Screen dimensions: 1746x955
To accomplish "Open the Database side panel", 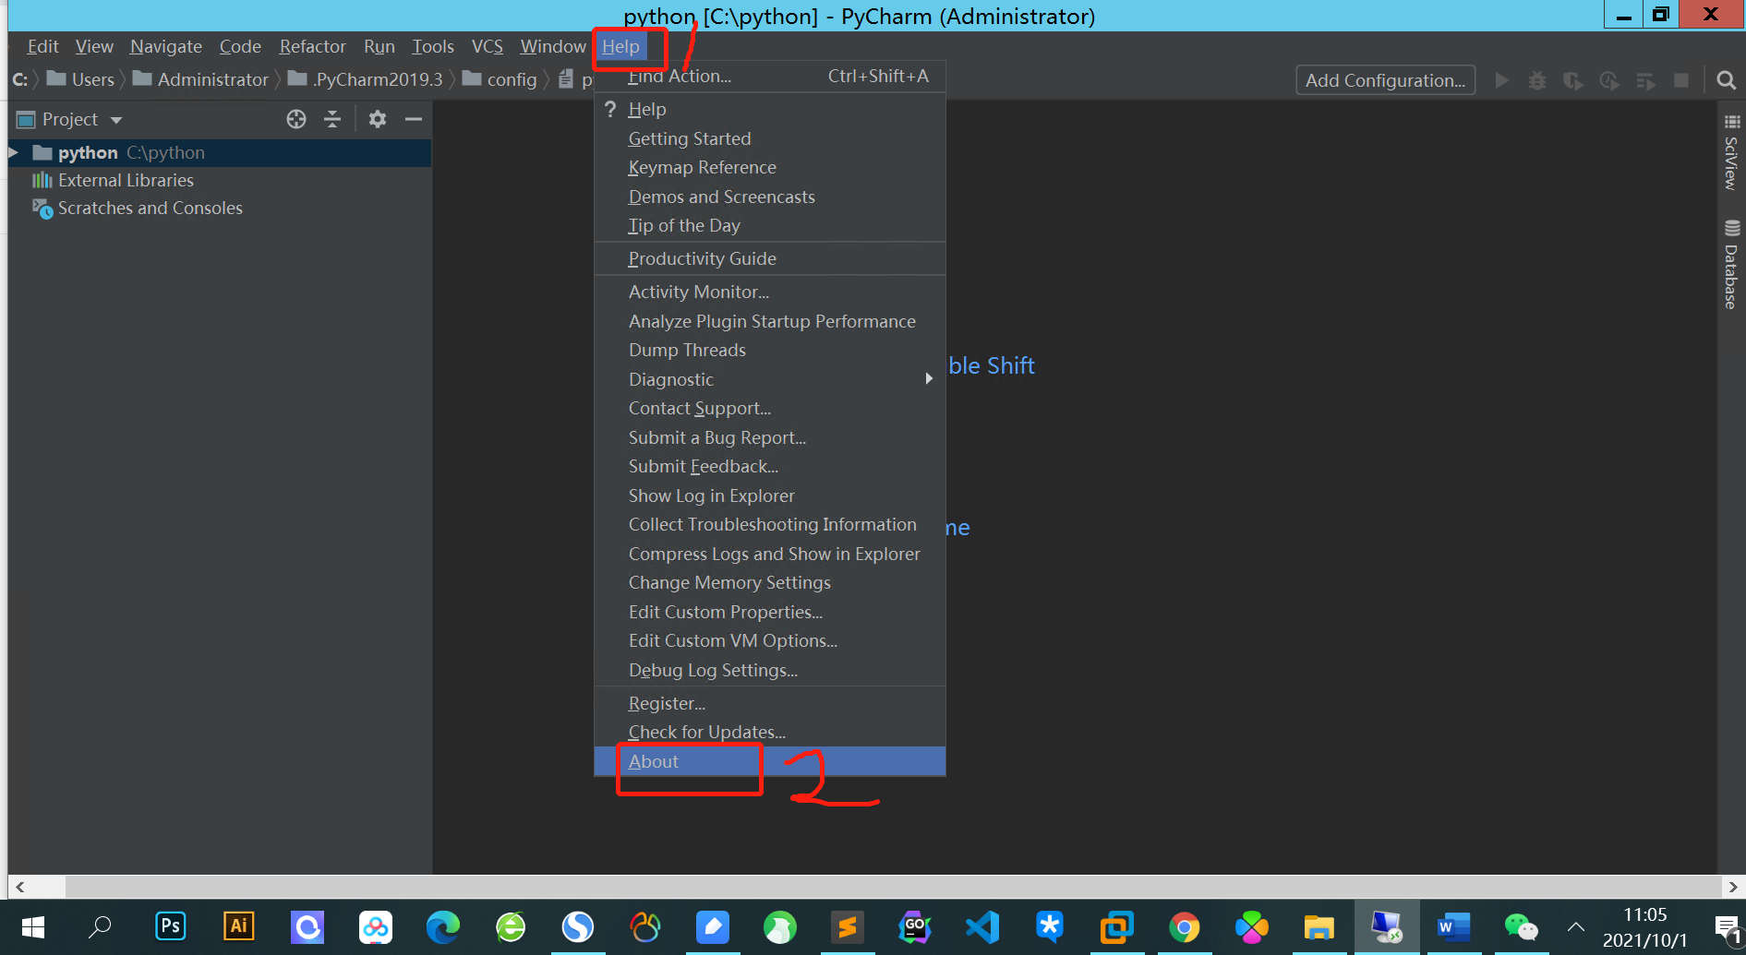I will [x=1731, y=265].
